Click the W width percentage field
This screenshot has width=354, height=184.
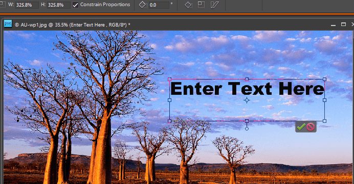pos(27,5)
